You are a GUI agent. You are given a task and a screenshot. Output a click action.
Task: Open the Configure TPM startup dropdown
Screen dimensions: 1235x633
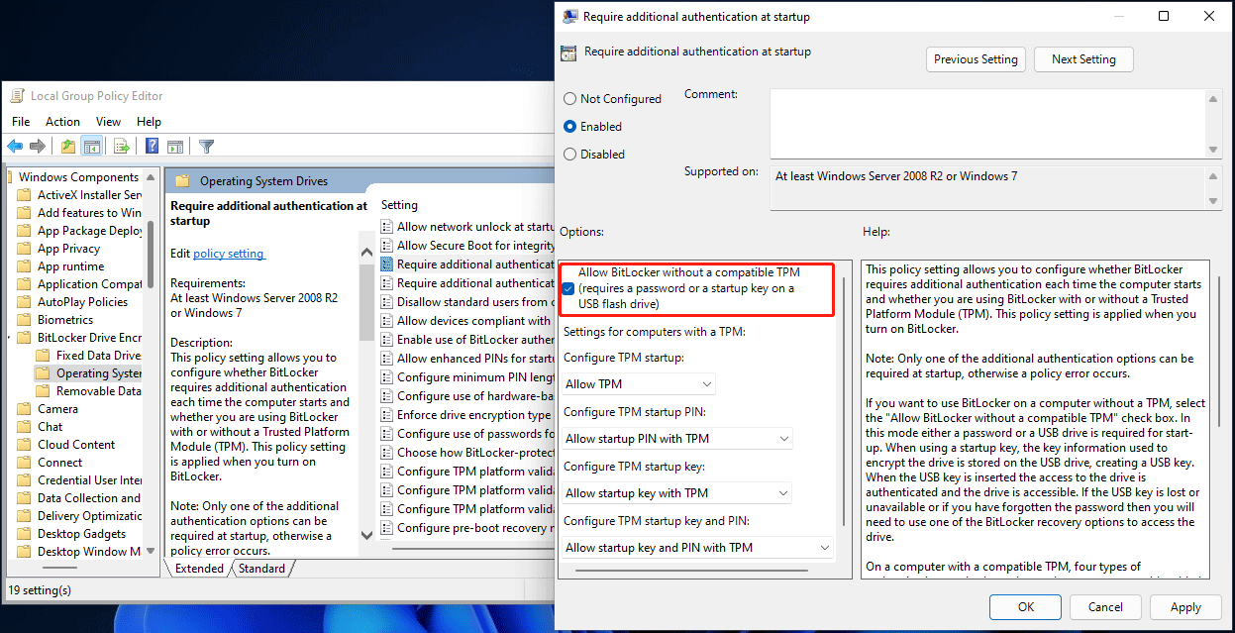pyautogui.click(x=639, y=384)
